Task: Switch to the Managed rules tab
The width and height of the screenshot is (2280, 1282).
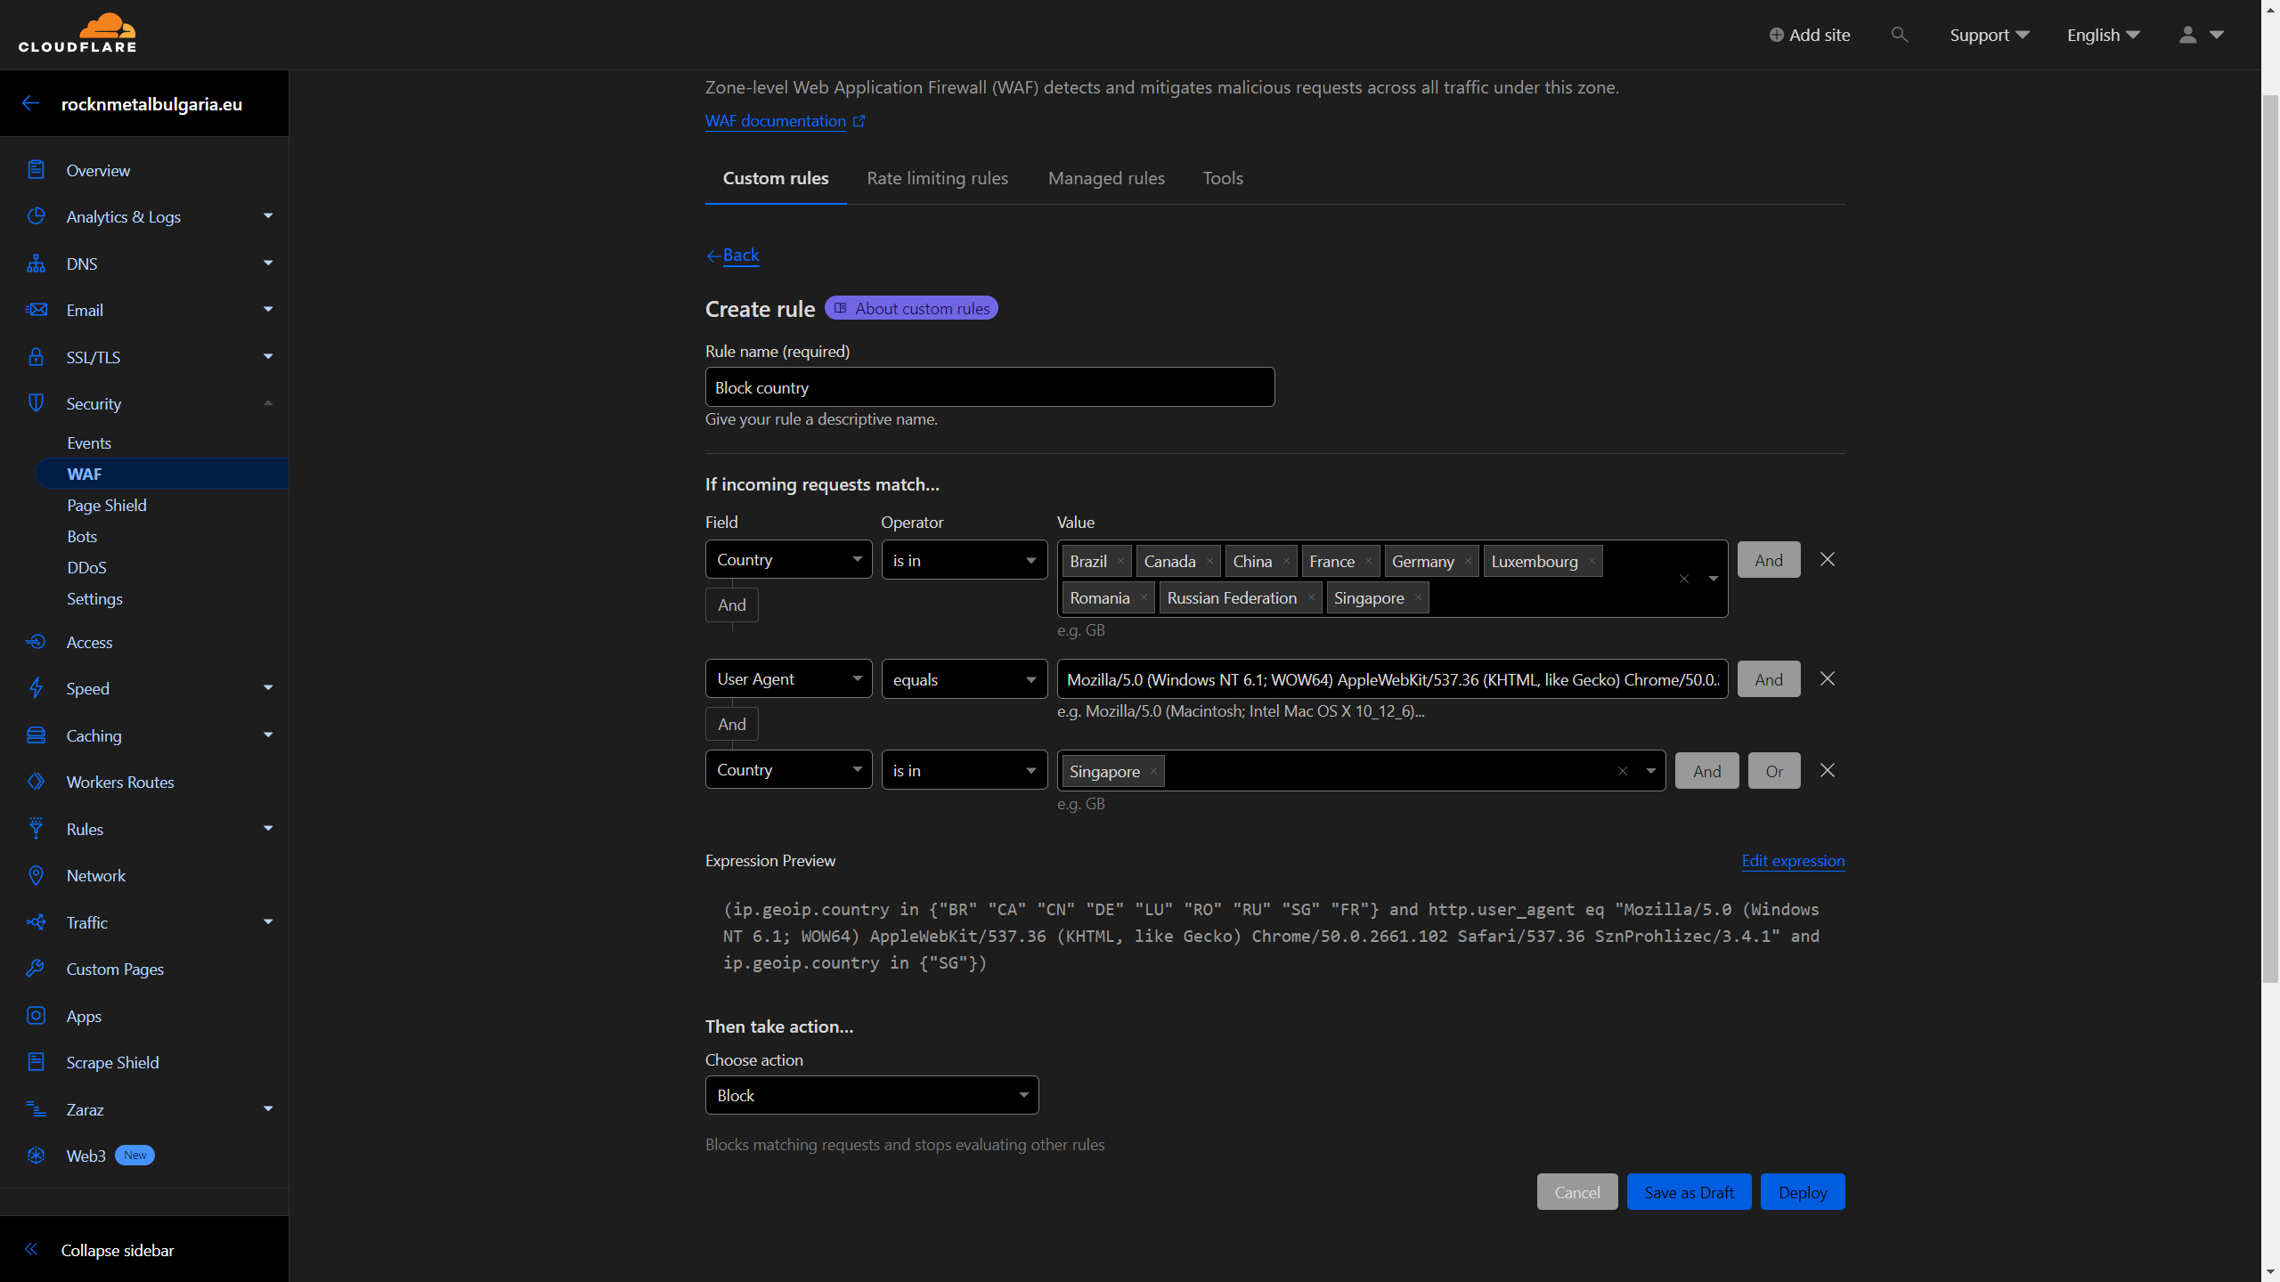Action: point(1105,178)
